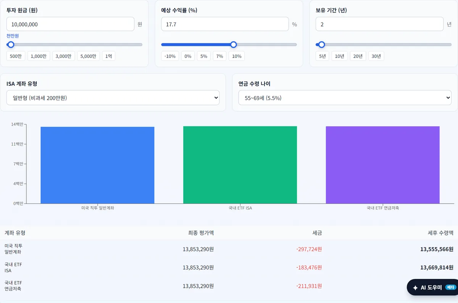Select the 1억 preset button

pos(108,56)
